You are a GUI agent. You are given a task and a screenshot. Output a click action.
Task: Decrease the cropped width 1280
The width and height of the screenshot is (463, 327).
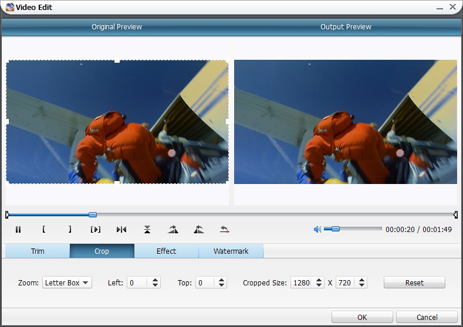click(x=319, y=285)
